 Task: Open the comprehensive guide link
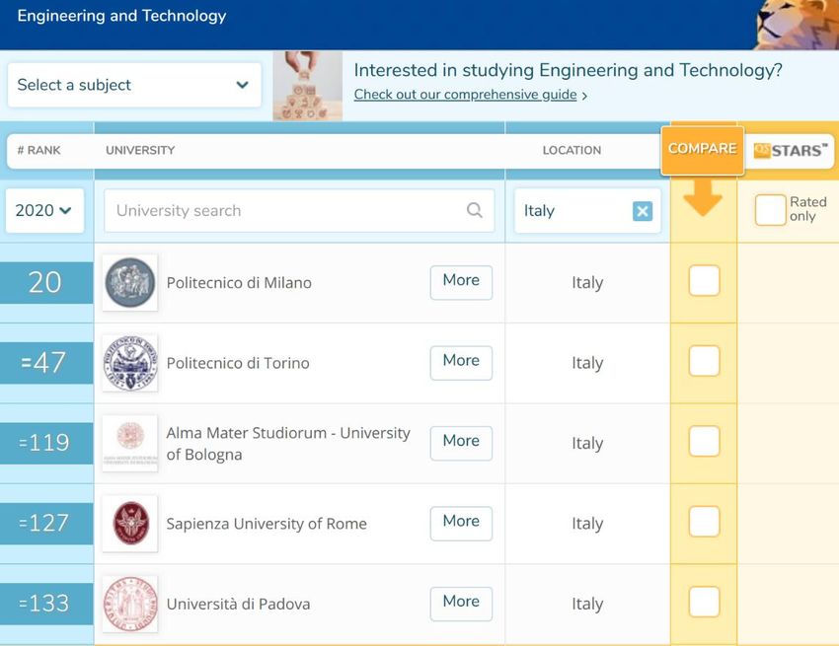click(x=466, y=95)
